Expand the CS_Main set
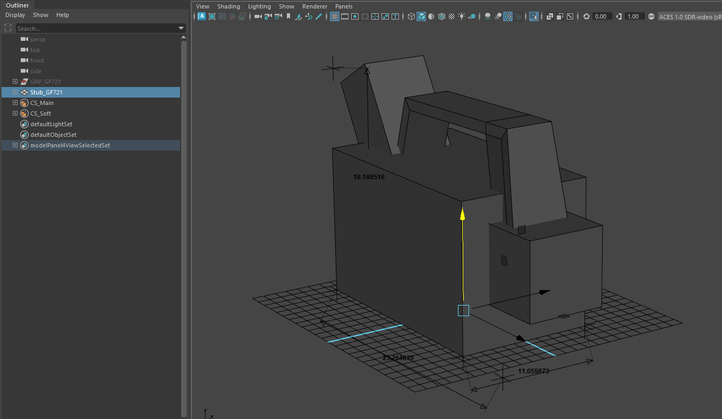Screen dimensions: 722x419 [15, 102]
